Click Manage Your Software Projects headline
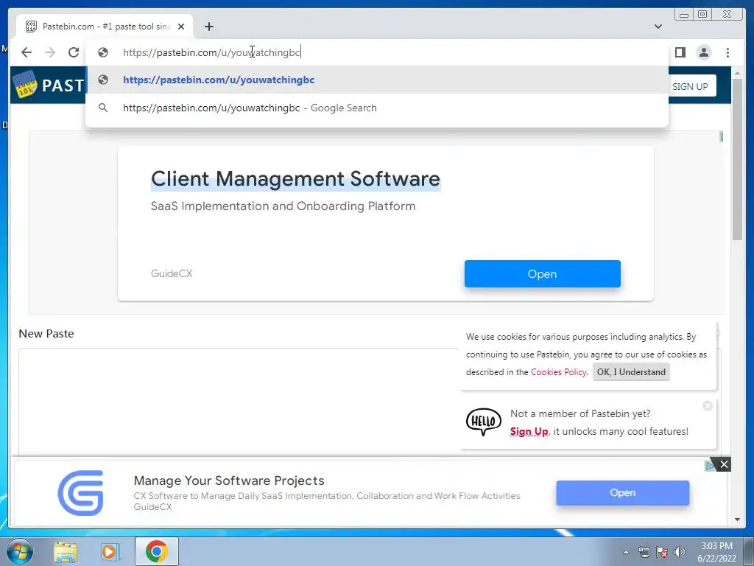Image resolution: width=754 pixels, height=566 pixels. [229, 481]
